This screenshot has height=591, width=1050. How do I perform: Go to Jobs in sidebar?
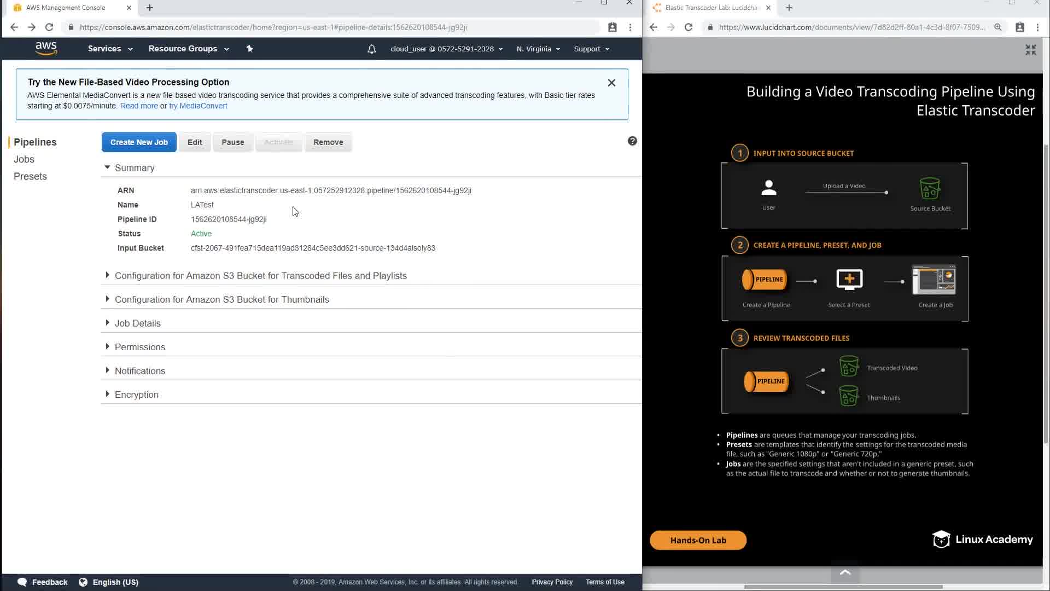click(x=24, y=159)
